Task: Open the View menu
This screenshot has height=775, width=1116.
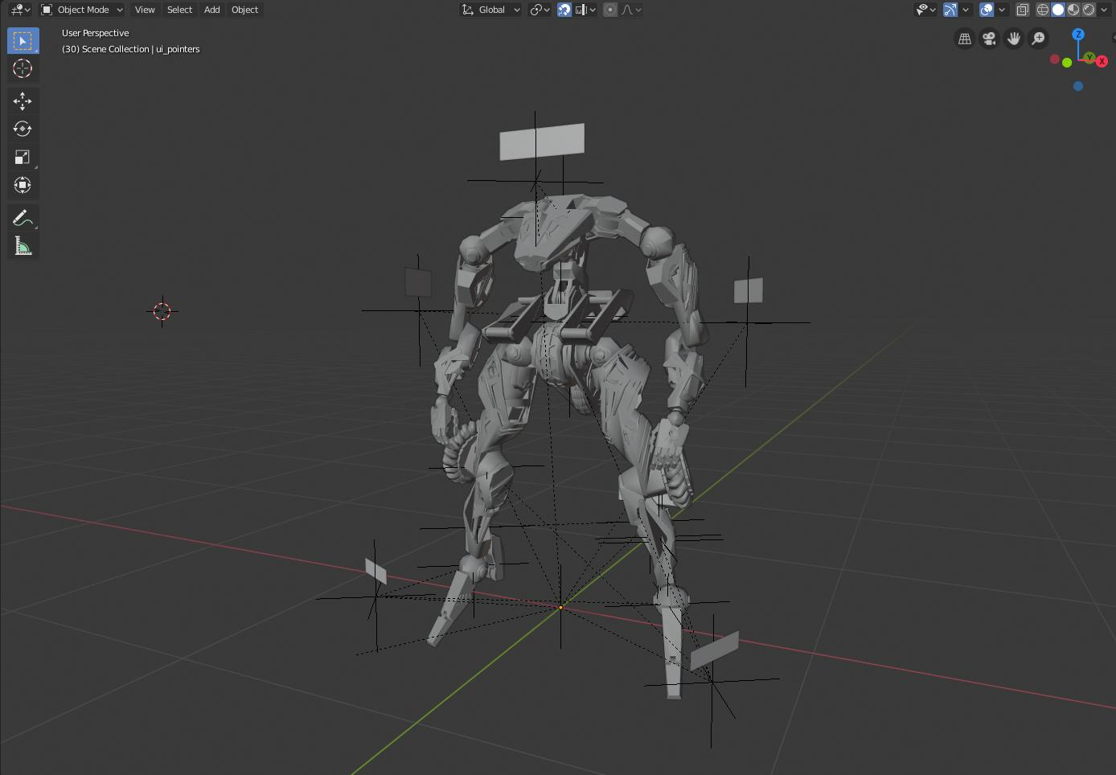Action: click(x=145, y=10)
